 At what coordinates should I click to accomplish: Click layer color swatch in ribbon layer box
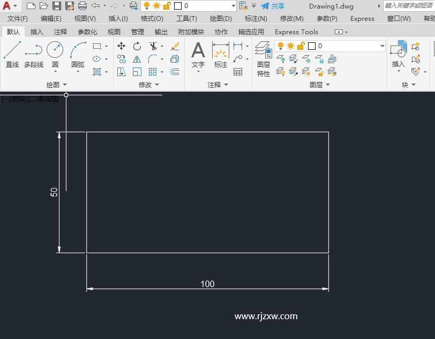tap(312, 46)
